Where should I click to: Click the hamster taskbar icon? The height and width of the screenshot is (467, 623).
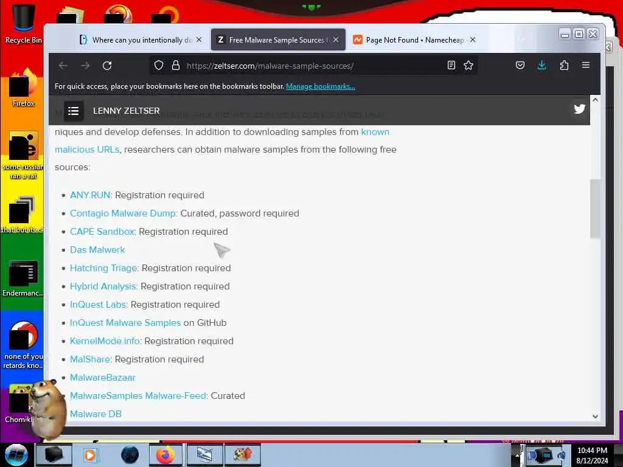tap(243, 455)
